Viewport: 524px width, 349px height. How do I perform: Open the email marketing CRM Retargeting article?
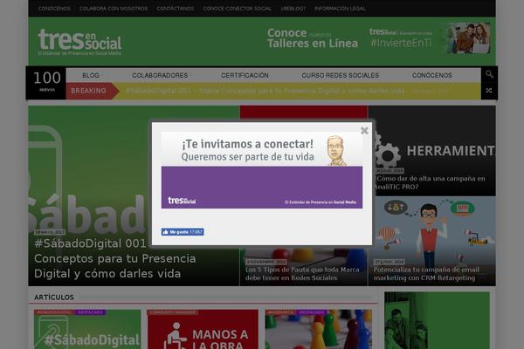click(x=426, y=273)
